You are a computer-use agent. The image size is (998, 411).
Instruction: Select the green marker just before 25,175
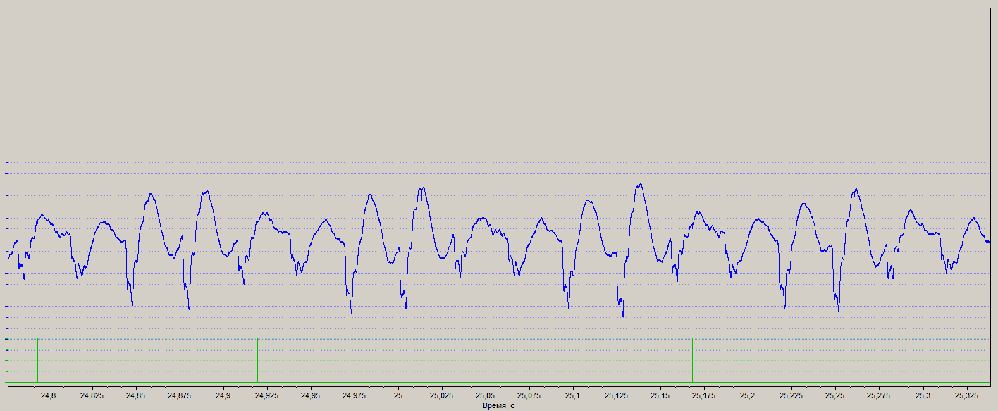pyautogui.click(x=692, y=360)
